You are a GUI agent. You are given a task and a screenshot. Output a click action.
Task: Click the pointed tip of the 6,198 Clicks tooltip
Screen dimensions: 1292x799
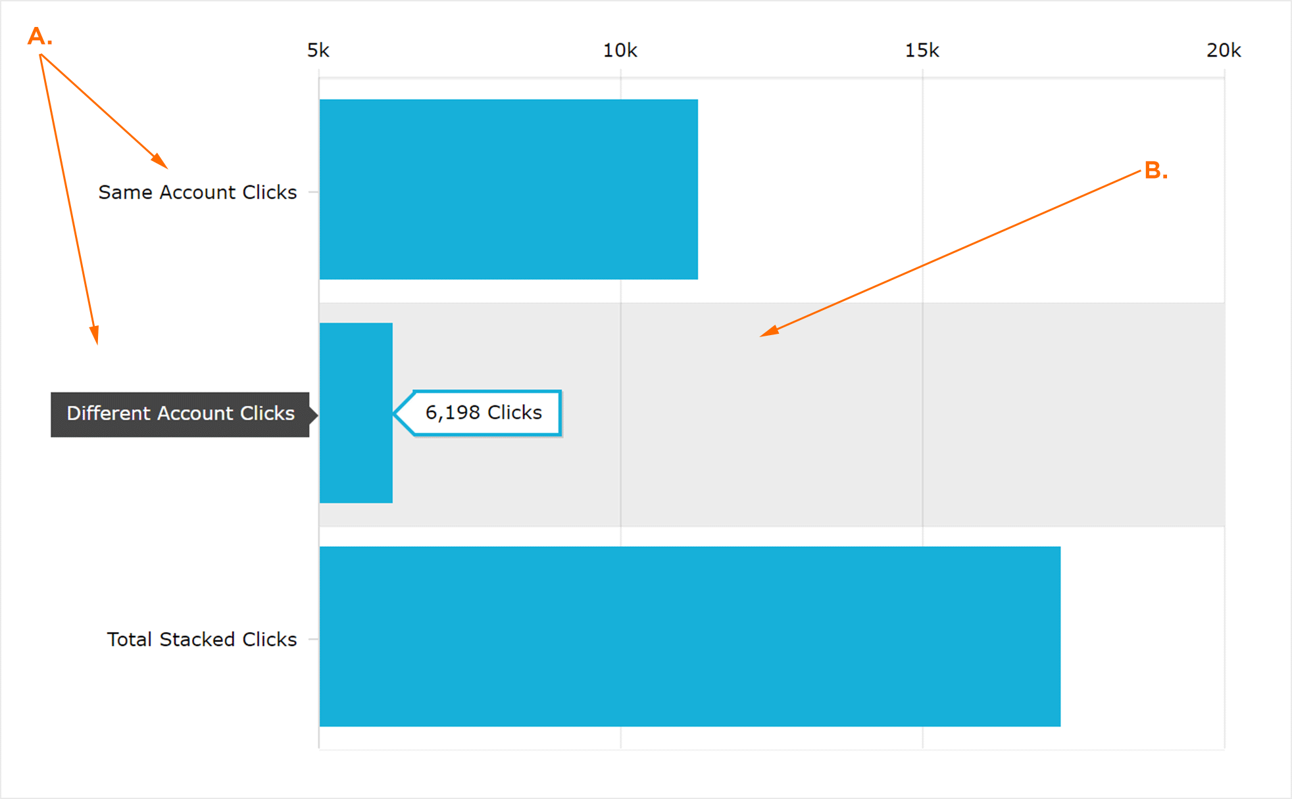click(396, 413)
